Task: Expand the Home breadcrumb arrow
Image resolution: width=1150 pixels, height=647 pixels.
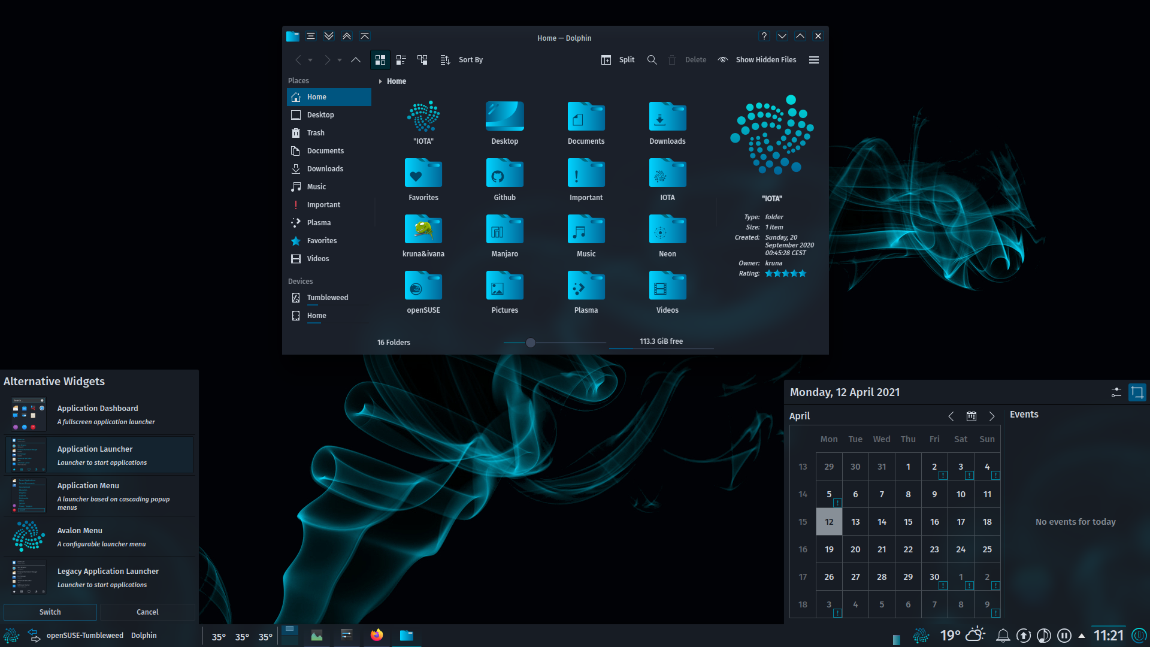Action: click(380, 81)
